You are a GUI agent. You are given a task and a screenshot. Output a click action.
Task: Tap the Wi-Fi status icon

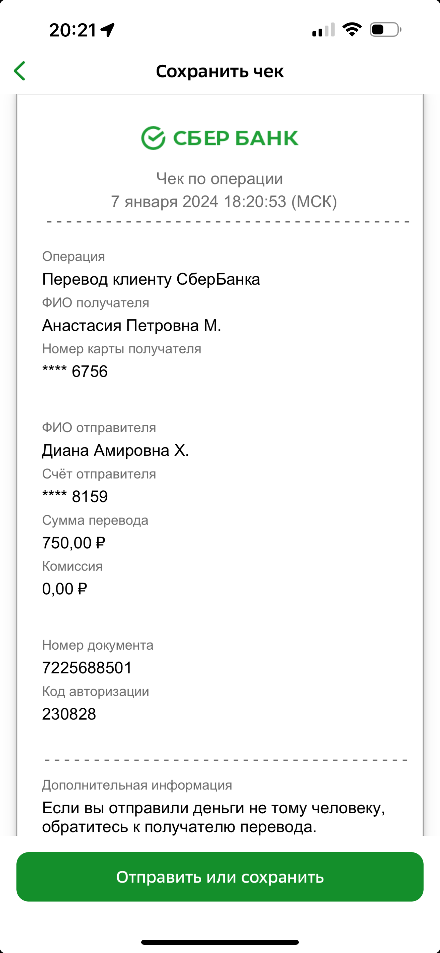352,30
